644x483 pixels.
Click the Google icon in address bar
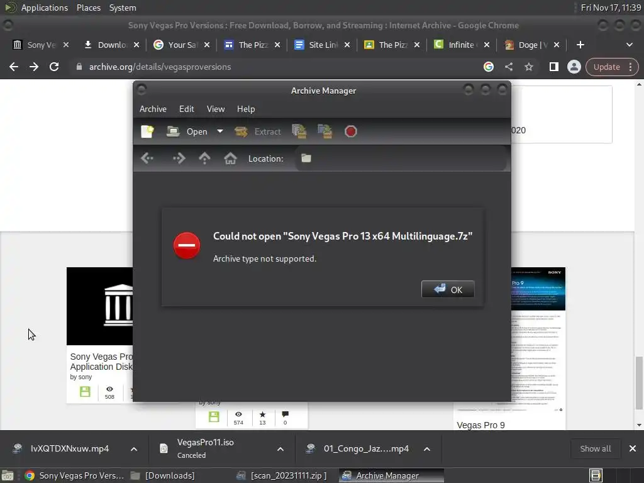coord(488,67)
